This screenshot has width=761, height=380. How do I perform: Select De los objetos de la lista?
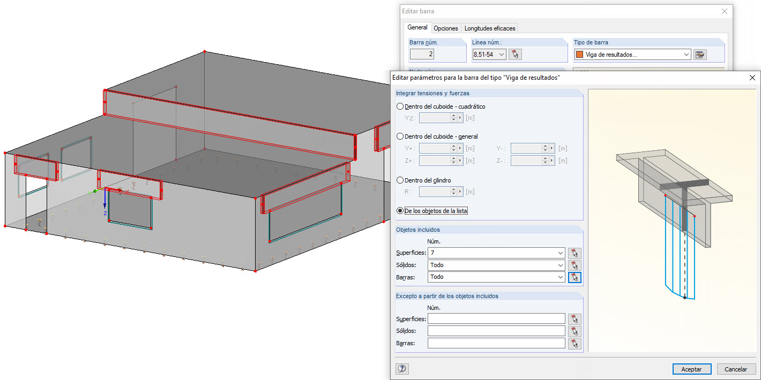point(400,211)
